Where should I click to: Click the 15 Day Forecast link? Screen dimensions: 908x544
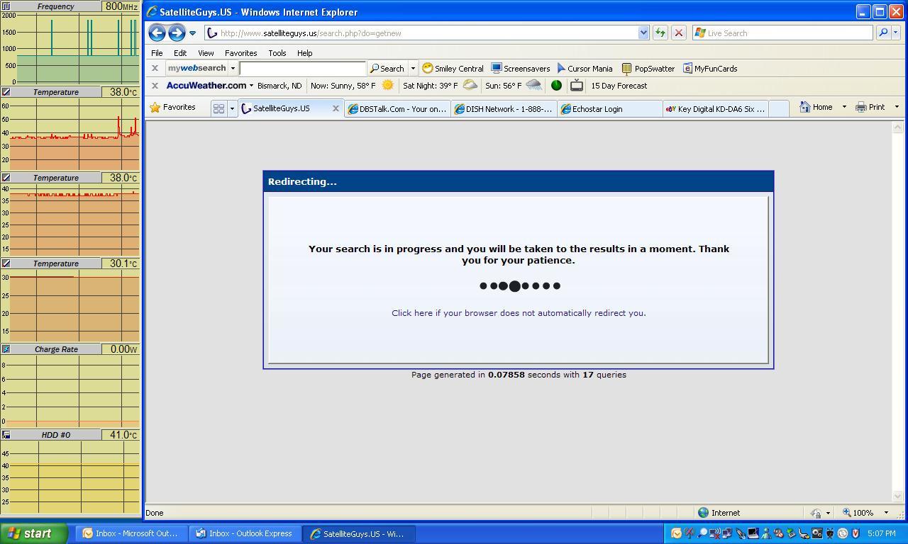619,86
